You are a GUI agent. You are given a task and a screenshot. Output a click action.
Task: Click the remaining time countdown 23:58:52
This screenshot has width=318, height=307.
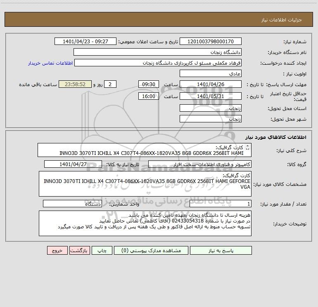75,84
